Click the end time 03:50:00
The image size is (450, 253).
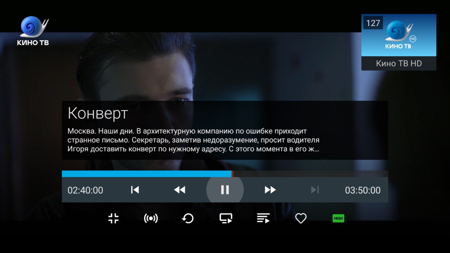pyautogui.click(x=363, y=190)
